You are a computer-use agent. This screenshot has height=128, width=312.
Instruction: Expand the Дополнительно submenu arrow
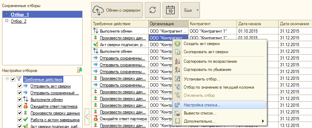pyautogui.click(x=263, y=121)
